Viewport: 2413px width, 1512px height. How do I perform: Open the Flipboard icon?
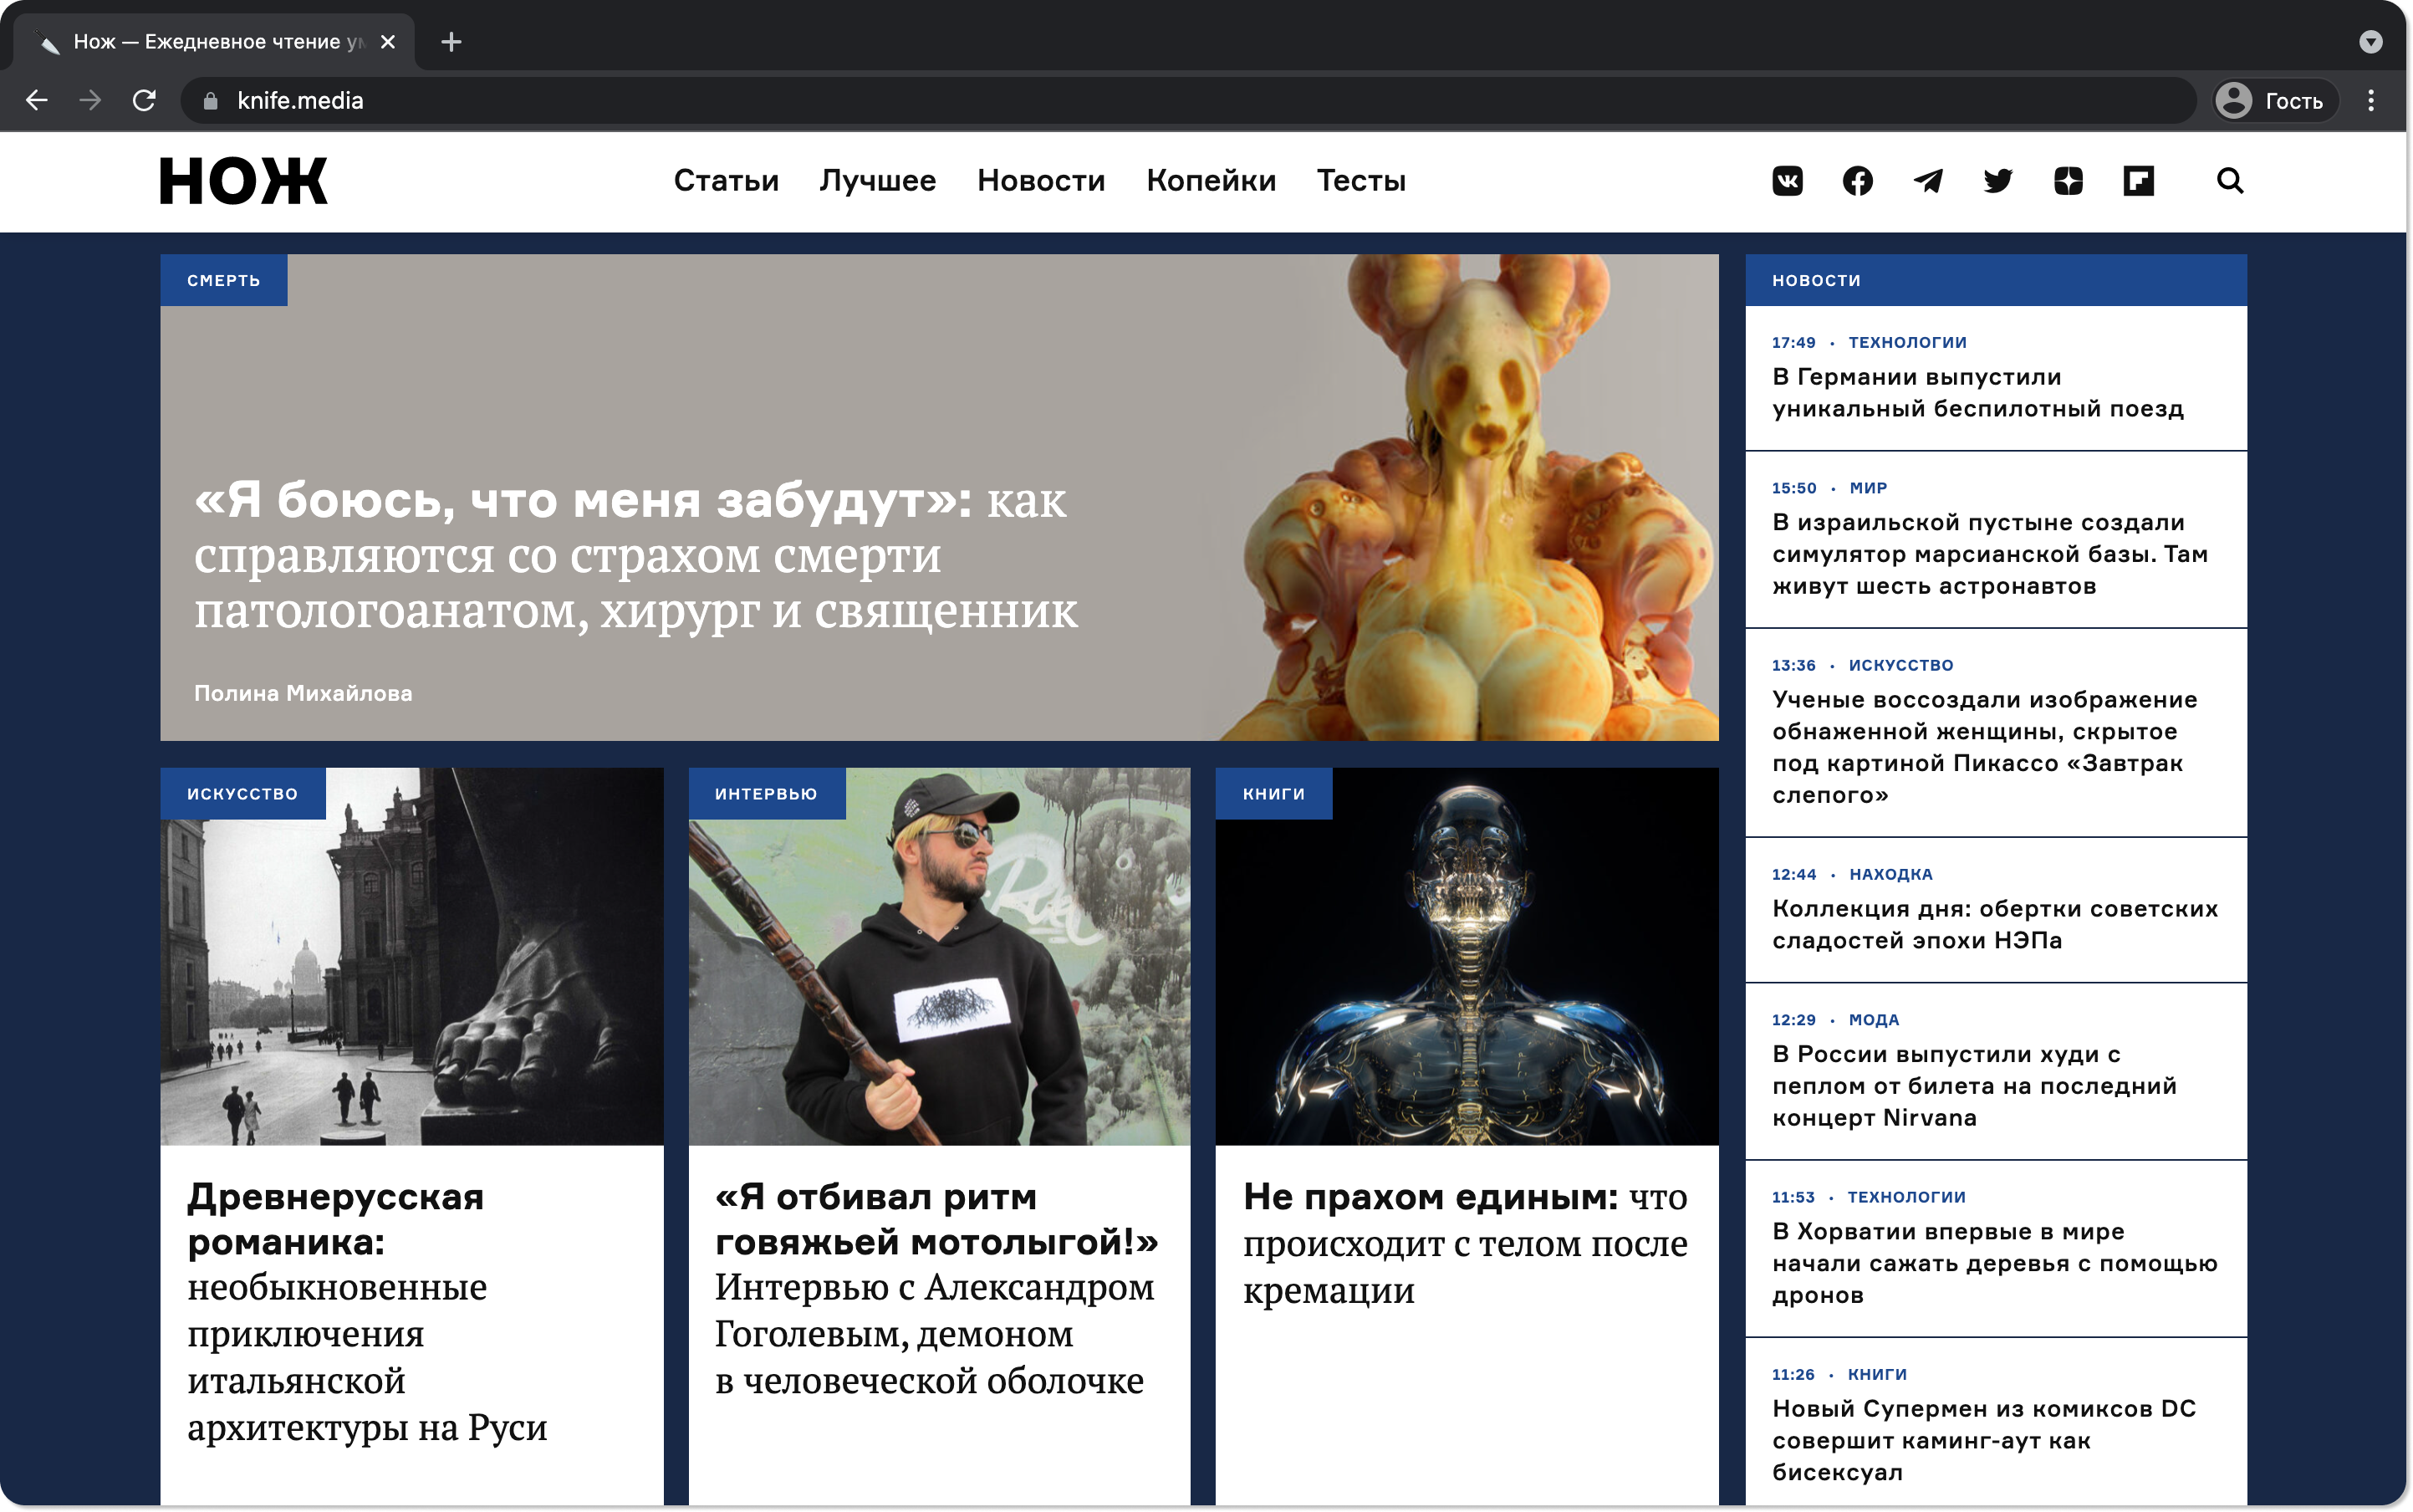2138,181
